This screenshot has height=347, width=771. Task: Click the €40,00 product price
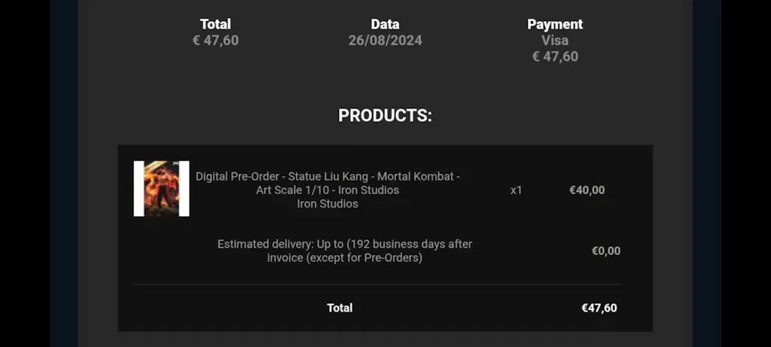587,190
